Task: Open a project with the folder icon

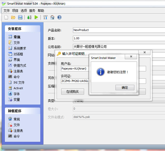Action: pos(13,17)
